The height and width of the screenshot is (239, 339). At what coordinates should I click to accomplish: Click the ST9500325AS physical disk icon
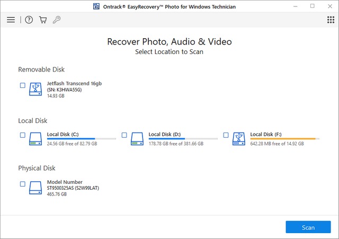(35, 187)
